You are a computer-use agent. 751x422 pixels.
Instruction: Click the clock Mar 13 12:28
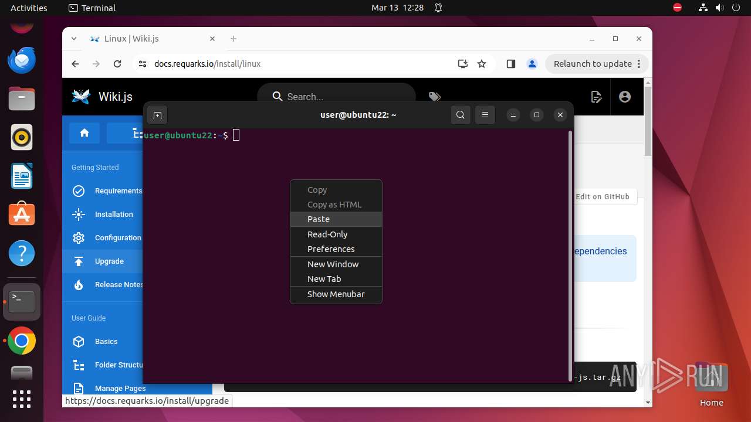tap(397, 8)
